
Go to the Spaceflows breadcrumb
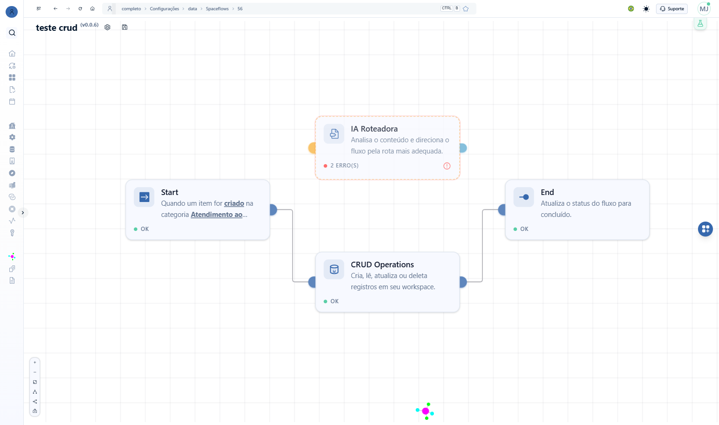[x=217, y=9]
